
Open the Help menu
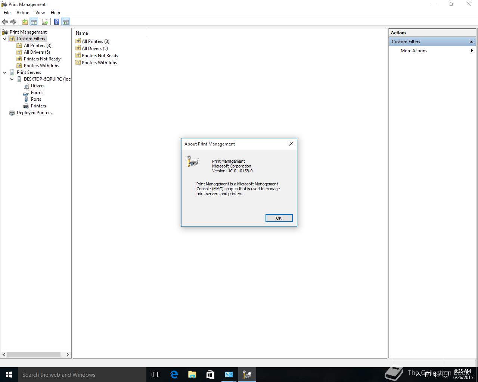tap(55, 13)
